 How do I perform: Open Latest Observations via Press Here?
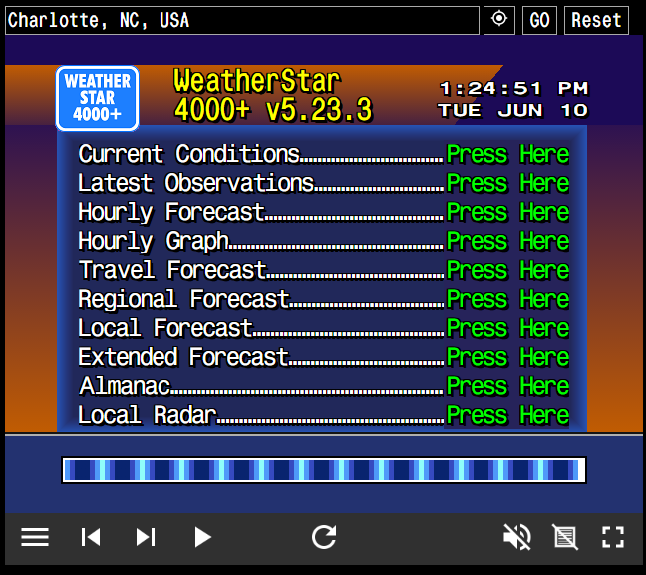507,183
